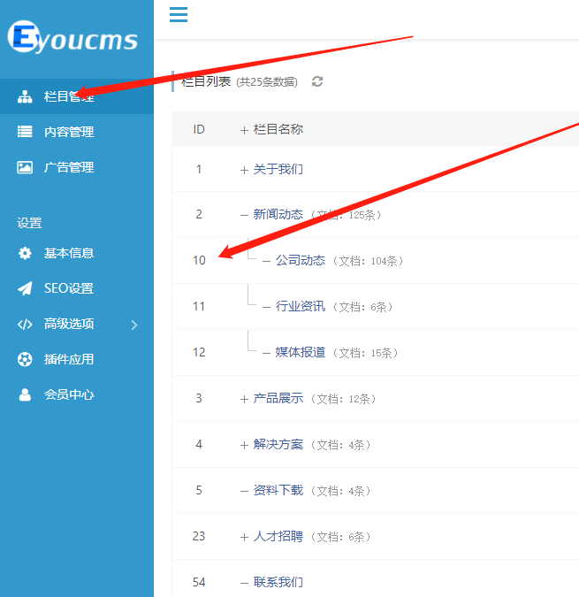Viewport: 579px width, 597px height.
Task: Click the 插件应用 icon in sidebar
Action: pyautogui.click(x=26, y=359)
